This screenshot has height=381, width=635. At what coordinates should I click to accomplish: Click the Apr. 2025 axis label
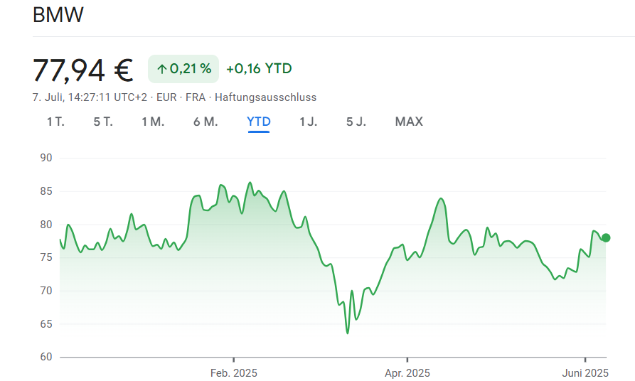(x=407, y=373)
